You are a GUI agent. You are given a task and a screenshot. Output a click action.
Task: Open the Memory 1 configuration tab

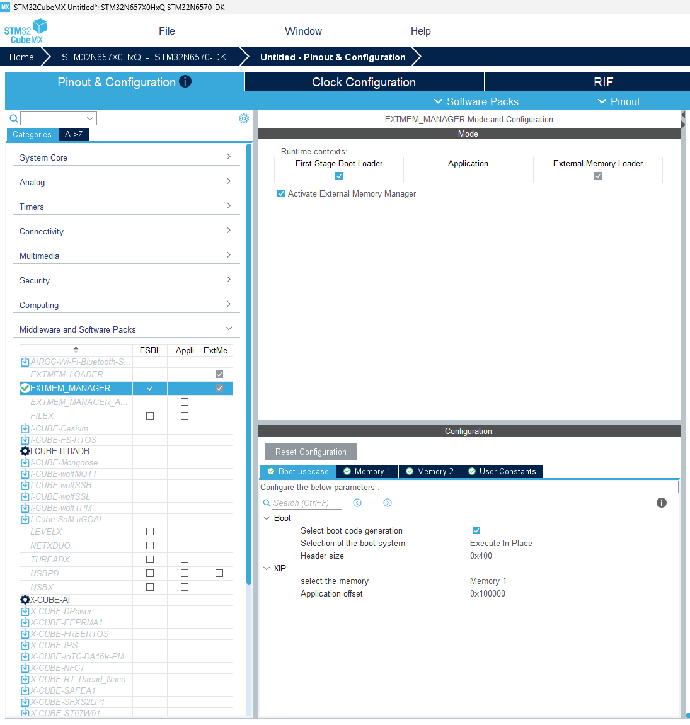[x=367, y=471]
